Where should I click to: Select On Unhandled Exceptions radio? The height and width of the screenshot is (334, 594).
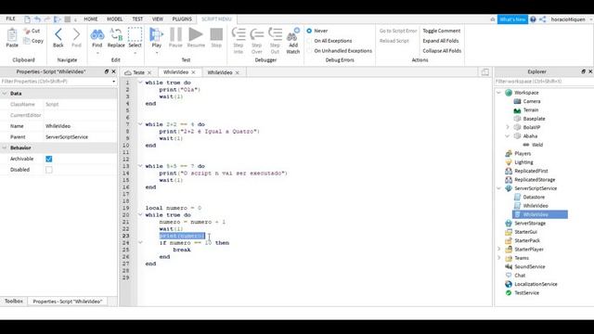[309, 51]
